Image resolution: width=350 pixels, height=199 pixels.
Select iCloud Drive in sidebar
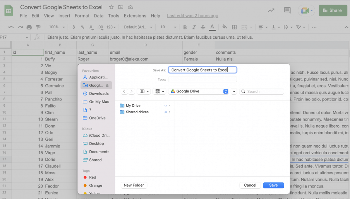pos(96,136)
